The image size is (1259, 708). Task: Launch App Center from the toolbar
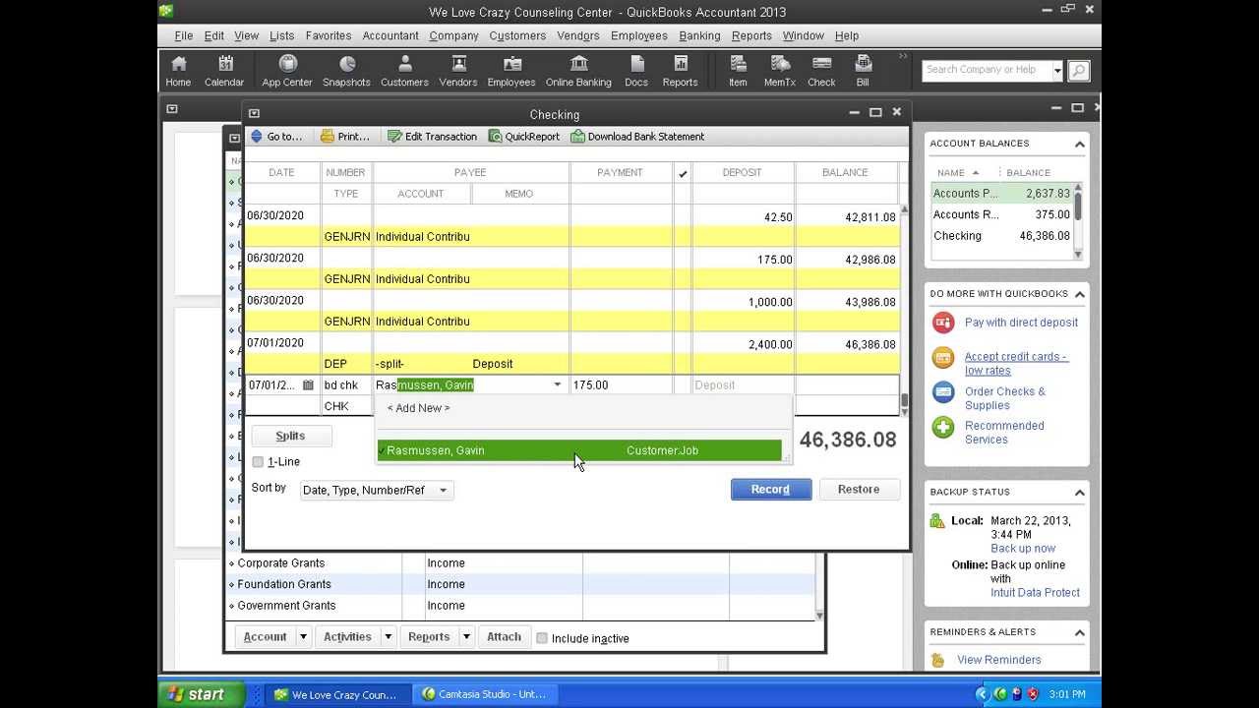tap(287, 71)
